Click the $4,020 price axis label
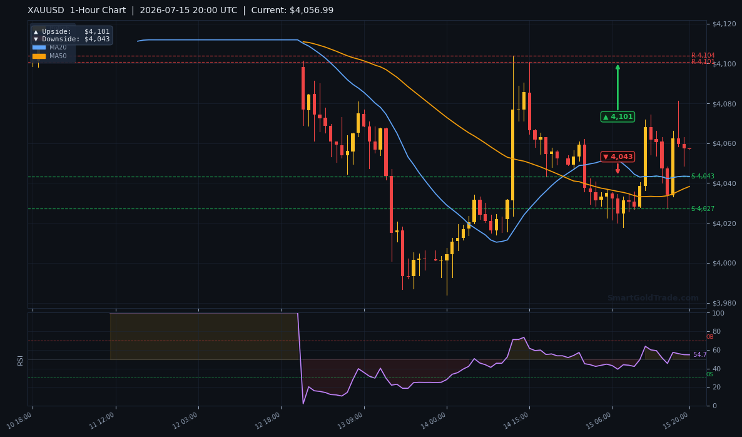742x437 pixels. click(724, 224)
